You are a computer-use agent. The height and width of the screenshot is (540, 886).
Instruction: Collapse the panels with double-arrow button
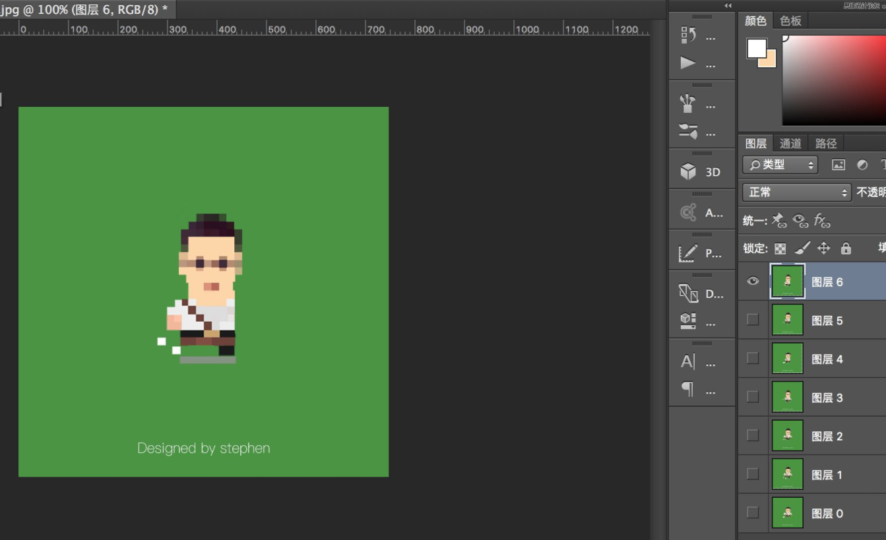(728, 5)
